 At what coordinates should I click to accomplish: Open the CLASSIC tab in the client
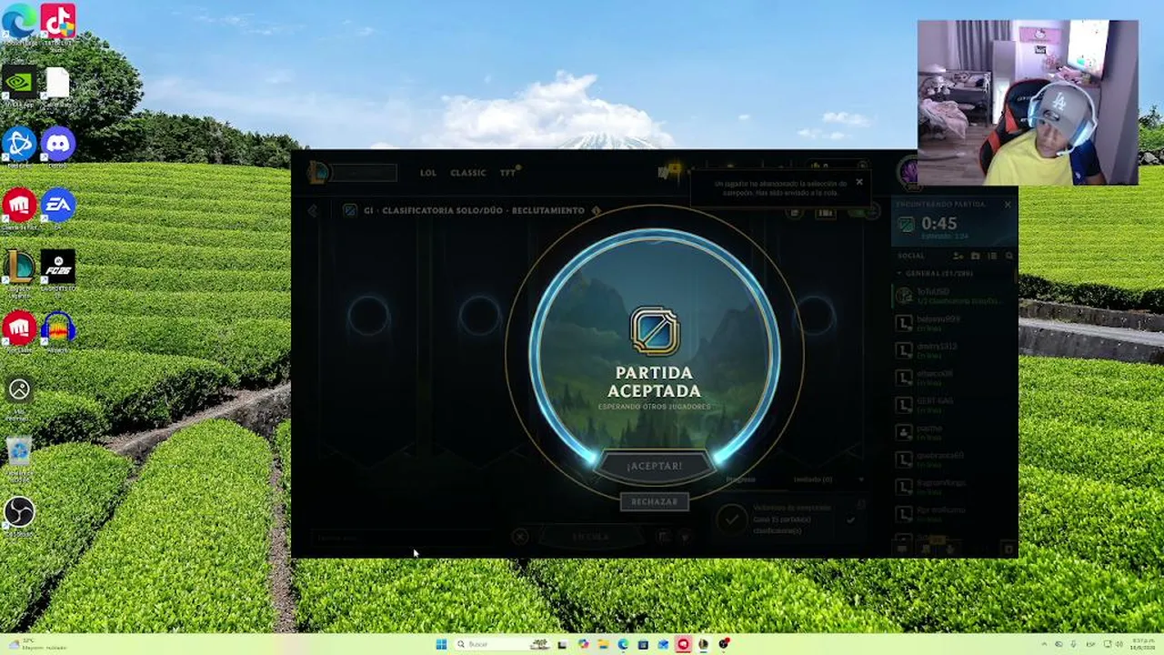coord(468,173)
